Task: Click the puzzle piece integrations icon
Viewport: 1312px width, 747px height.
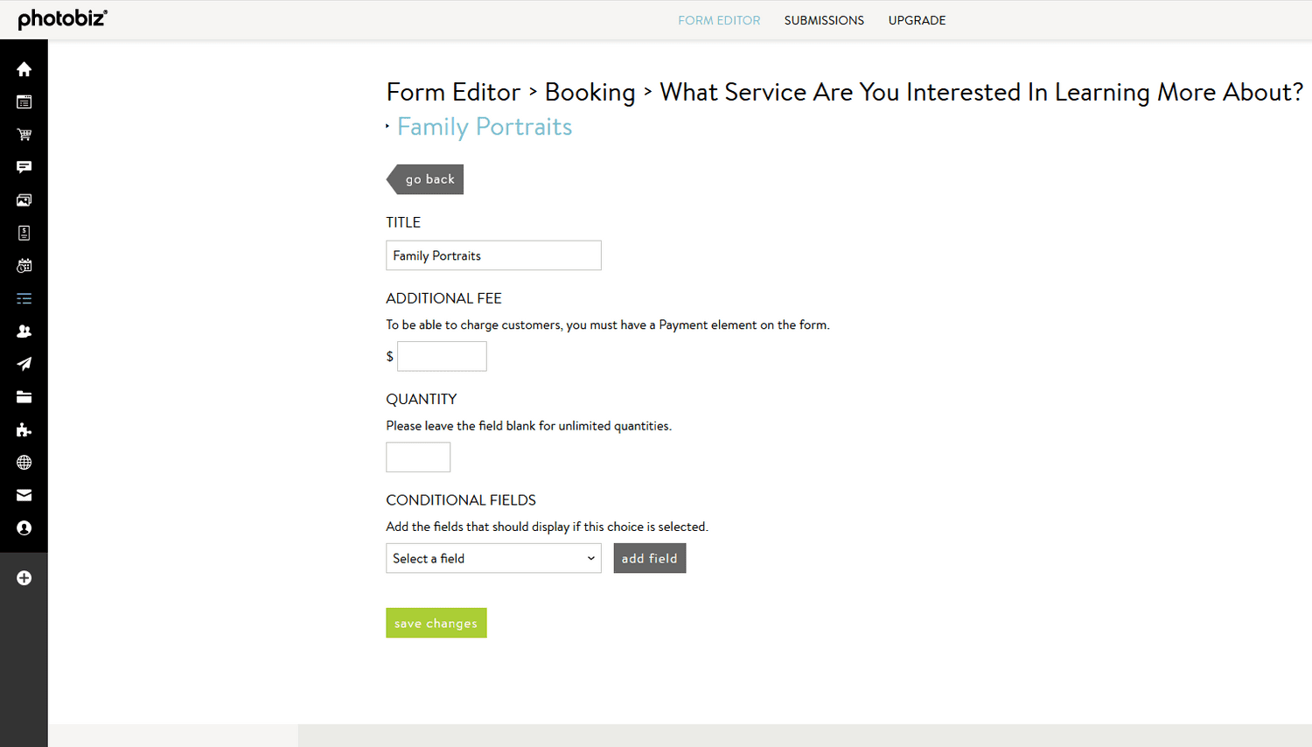Action: (24, 429)
